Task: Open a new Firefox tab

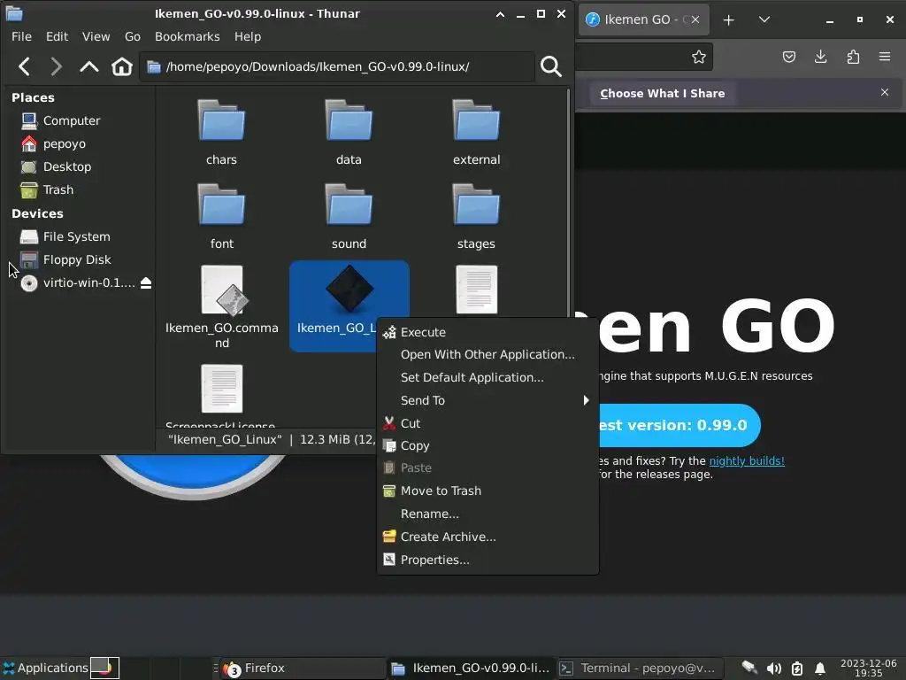Action: click(729, 19)
